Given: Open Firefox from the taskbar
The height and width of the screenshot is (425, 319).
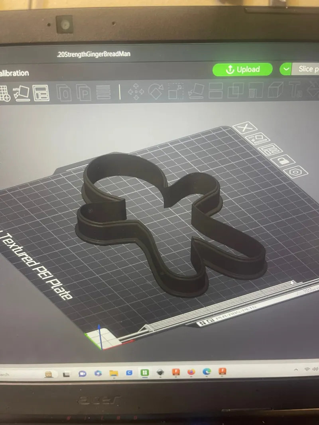Looking at the screenshot, I should tap(191, 372).
